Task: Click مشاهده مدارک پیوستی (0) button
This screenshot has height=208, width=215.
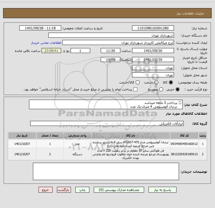Action: coord(119,190)
